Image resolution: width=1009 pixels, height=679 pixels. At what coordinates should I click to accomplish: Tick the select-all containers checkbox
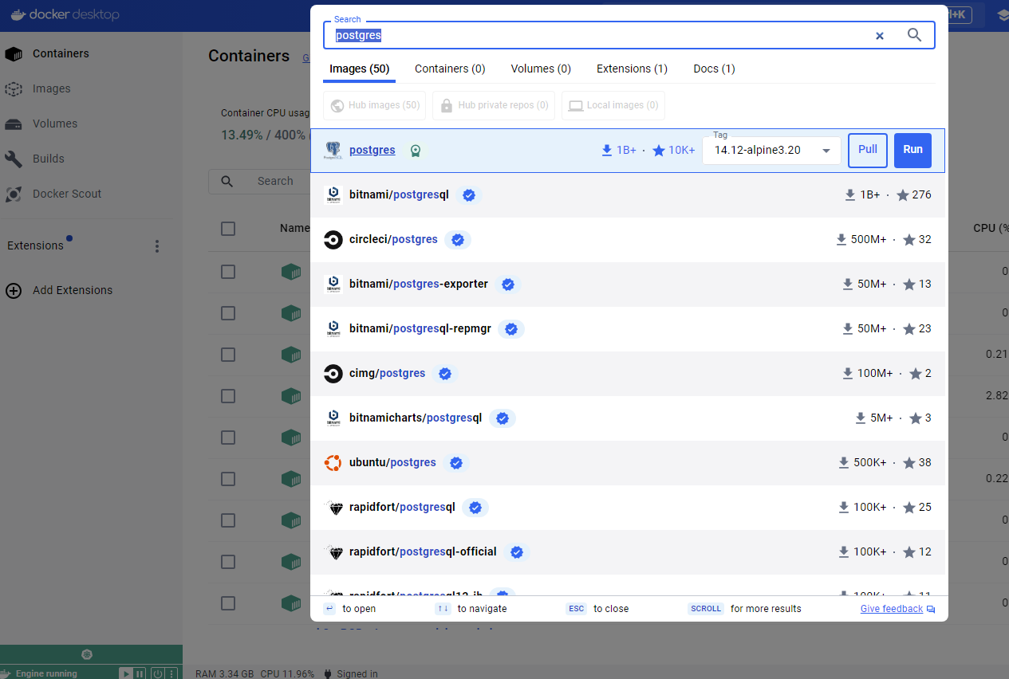[228, 229]
